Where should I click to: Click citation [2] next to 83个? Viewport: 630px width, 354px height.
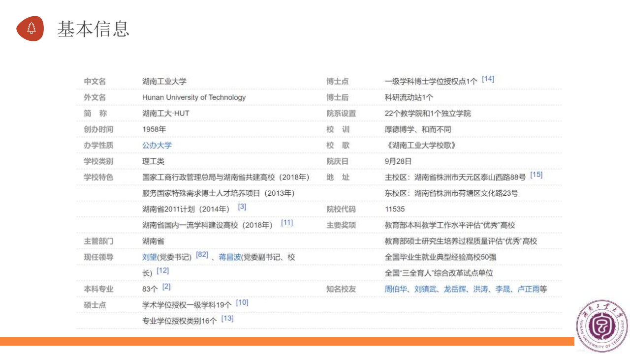(166, 287)
